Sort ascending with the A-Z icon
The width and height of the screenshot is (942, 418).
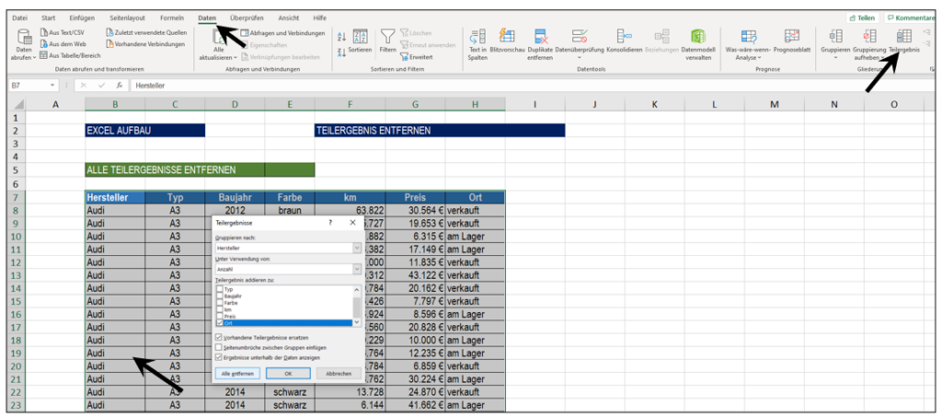click(342, 38)
